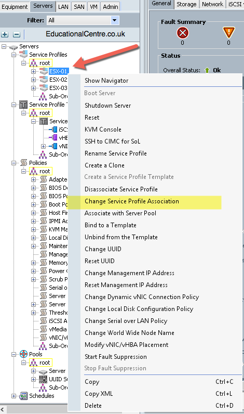This screenshot has width=244, height=414.
Task: Choose KVM Console menu entry
Action: [x=103, y=130]
